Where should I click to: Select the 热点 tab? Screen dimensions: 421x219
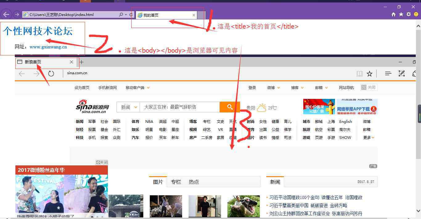tap(194, 182)
